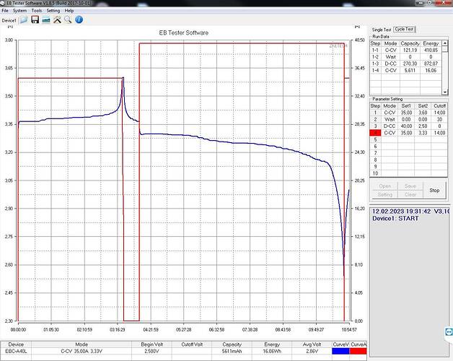Screen dimensions: 453x361
Task: Click the Cutoff column header
Action: (439, 106)
